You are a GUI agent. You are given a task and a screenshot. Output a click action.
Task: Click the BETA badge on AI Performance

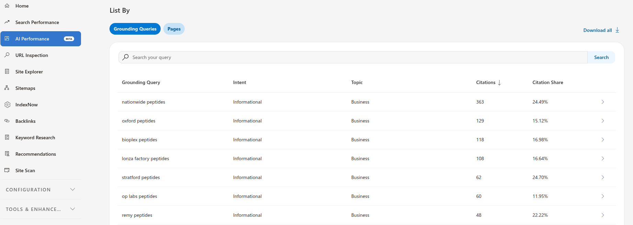coord(69,39)
